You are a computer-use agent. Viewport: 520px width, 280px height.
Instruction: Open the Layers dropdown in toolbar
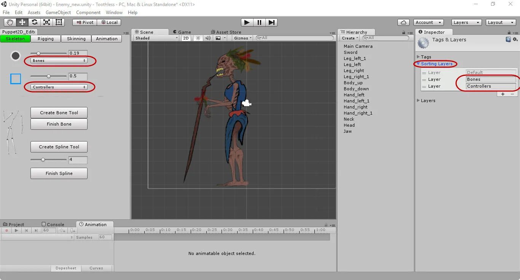click(x=466, y=22)
